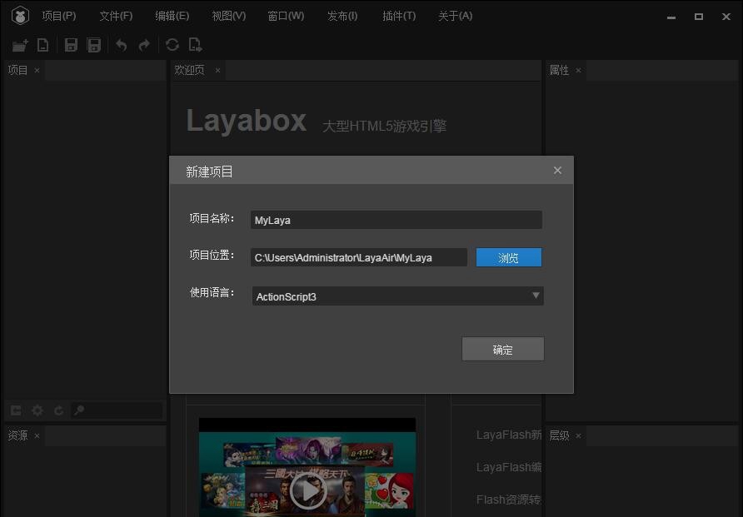Confirm the new project with 确定
This screenshot has width=743, height=517.
[x=503, y=349]
